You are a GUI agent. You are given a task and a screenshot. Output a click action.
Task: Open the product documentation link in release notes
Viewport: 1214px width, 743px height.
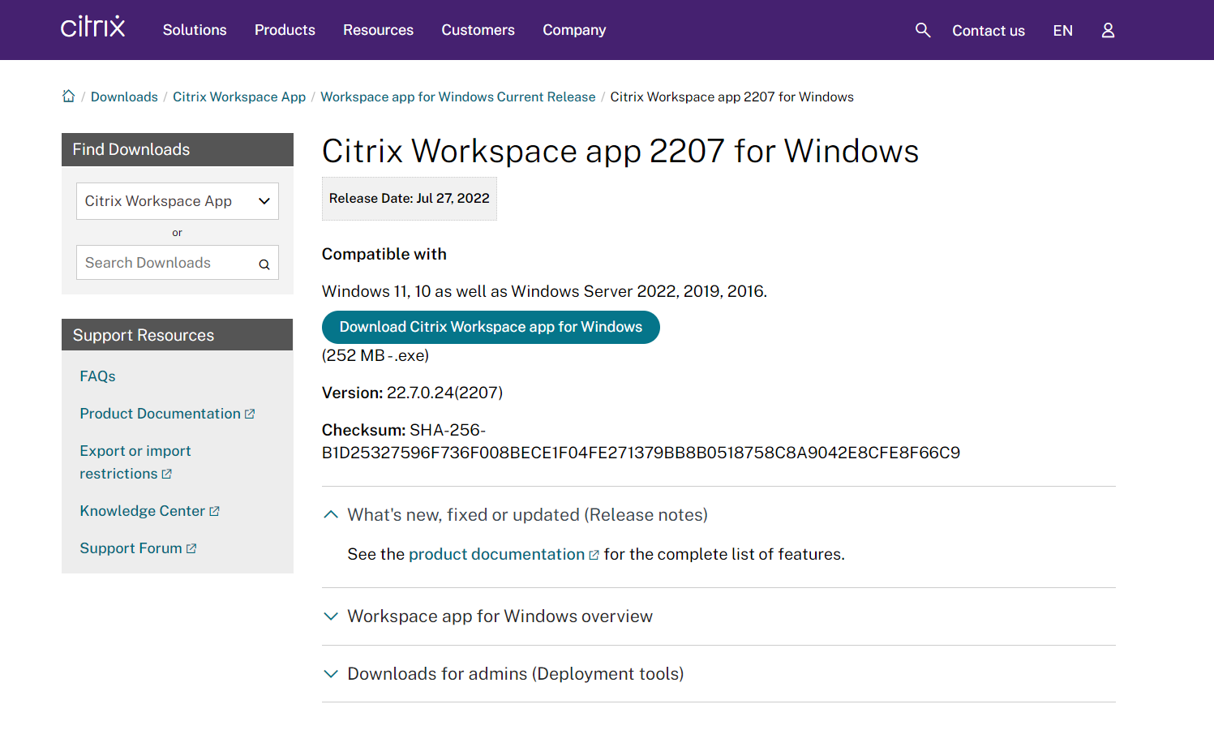[497, 554]
